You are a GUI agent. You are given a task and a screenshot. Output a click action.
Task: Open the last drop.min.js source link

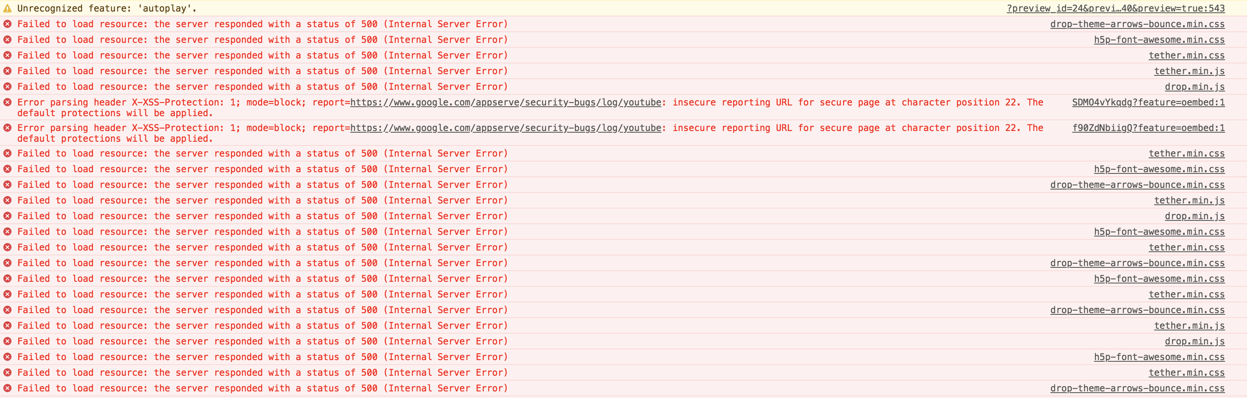tap(1195, 342)
